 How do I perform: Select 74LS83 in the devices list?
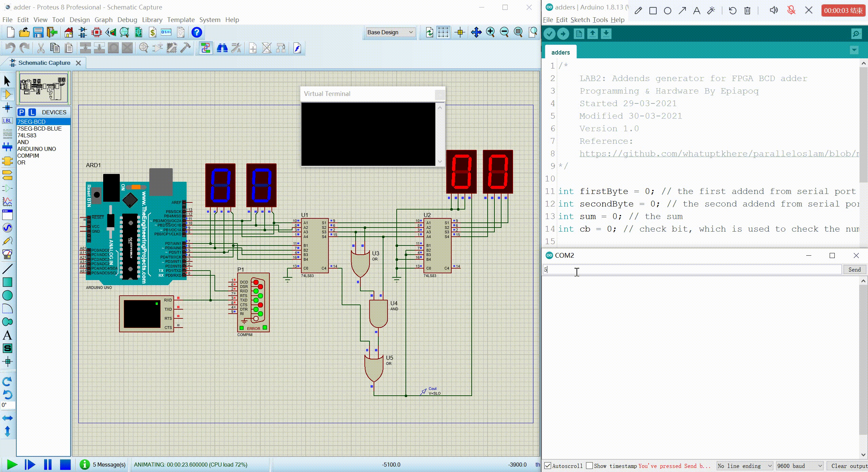(x=27, y=135)
